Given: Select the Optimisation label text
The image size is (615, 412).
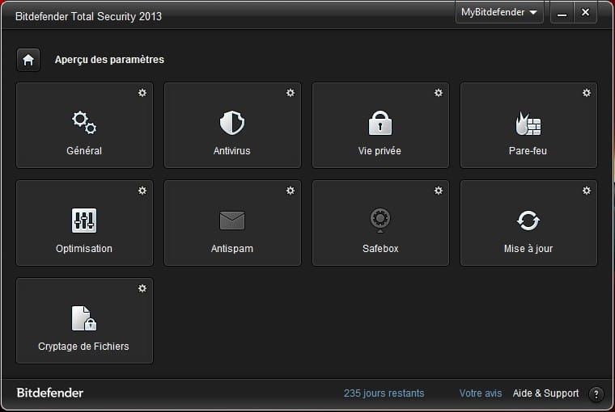Looking at the screenshot, I should click(84, 249).
